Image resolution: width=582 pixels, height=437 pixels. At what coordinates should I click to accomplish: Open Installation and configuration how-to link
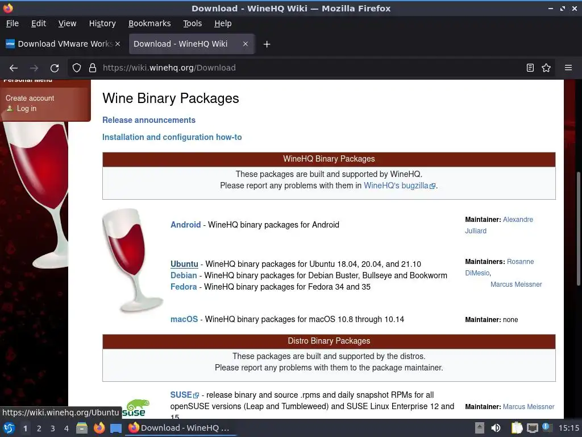pyautogui.click(x=172, y=137)
